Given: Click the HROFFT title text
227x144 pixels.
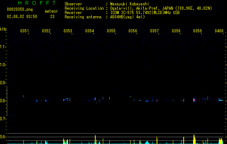Looking at the screenshot, I should (x=37, y=3).
